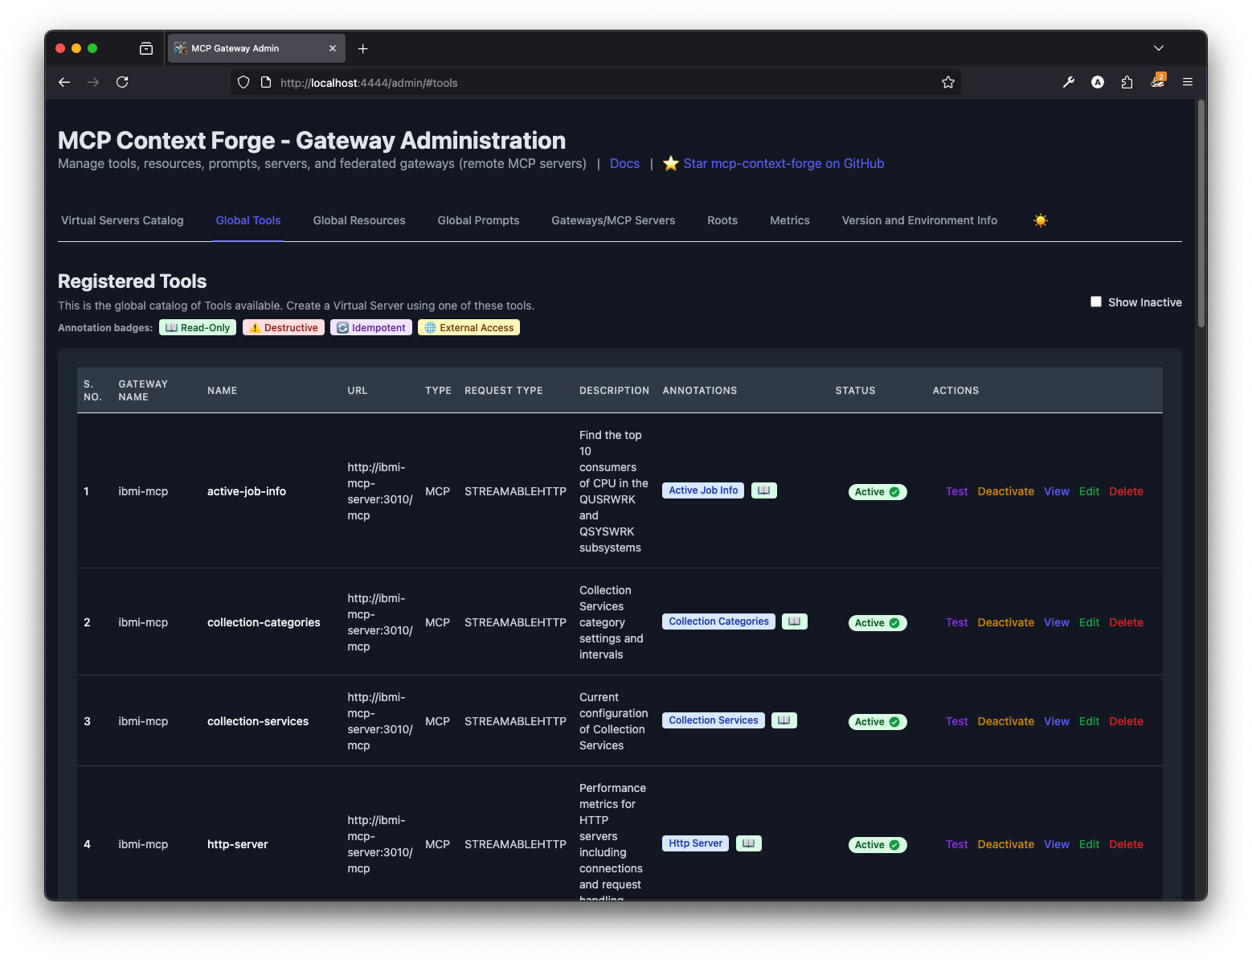Switch to the Global Resources tab

[x=358, y=220]
